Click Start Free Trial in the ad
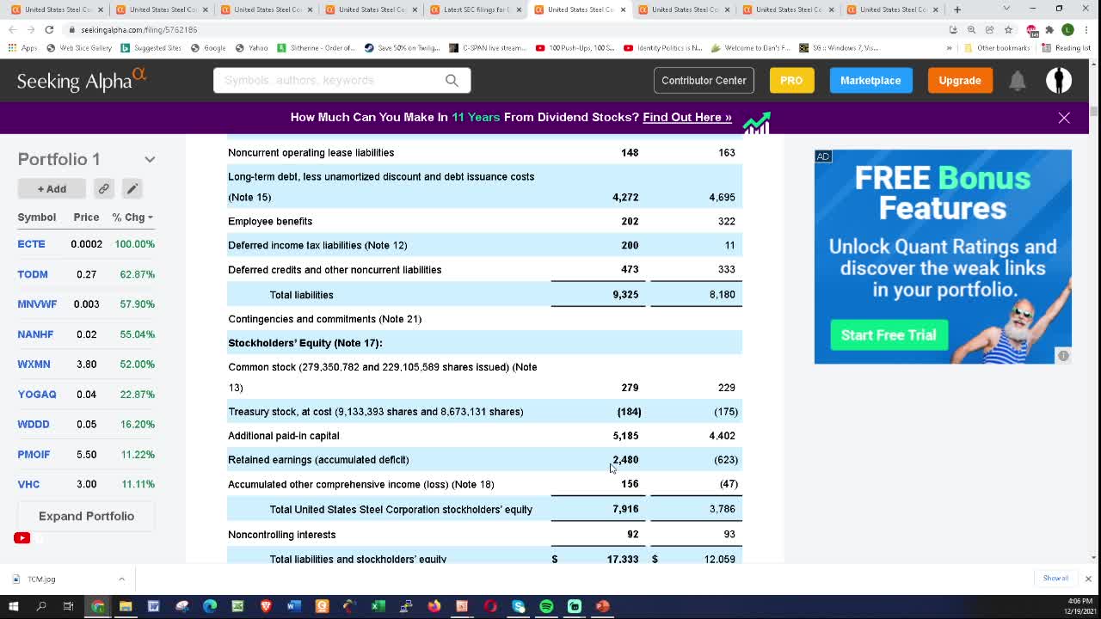The image size is (1101, 619). pos(889,335)
